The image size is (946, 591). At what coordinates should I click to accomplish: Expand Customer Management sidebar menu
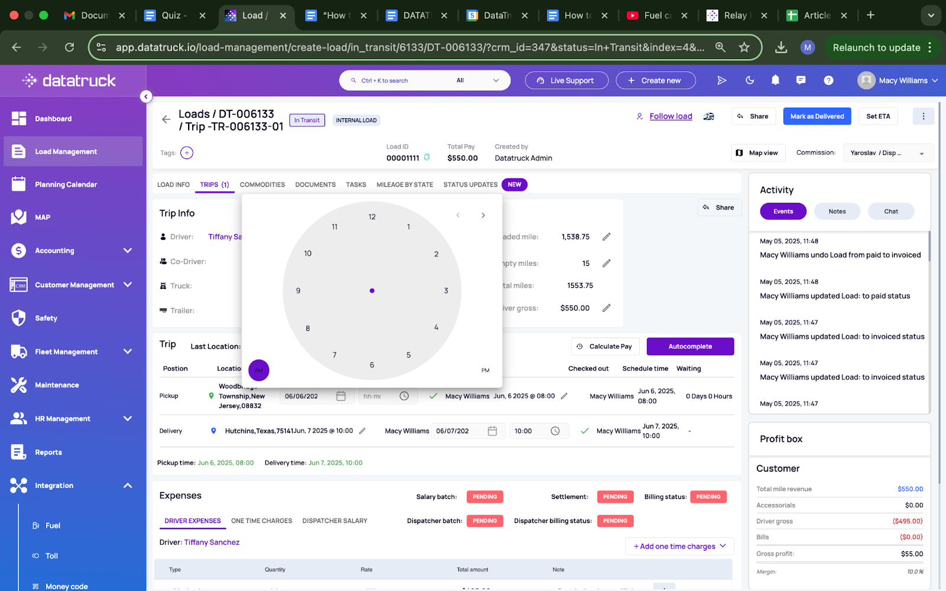128,284
